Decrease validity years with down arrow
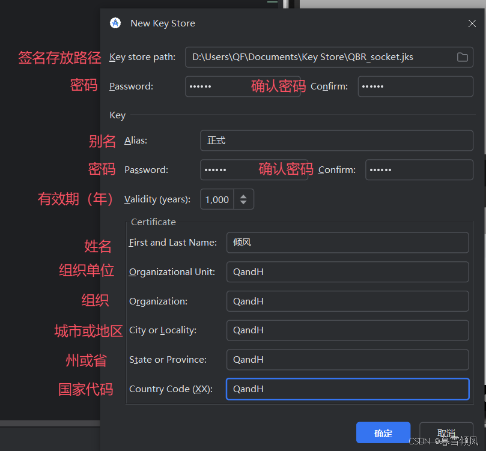The image size is (486, 451). pos(243,202)
